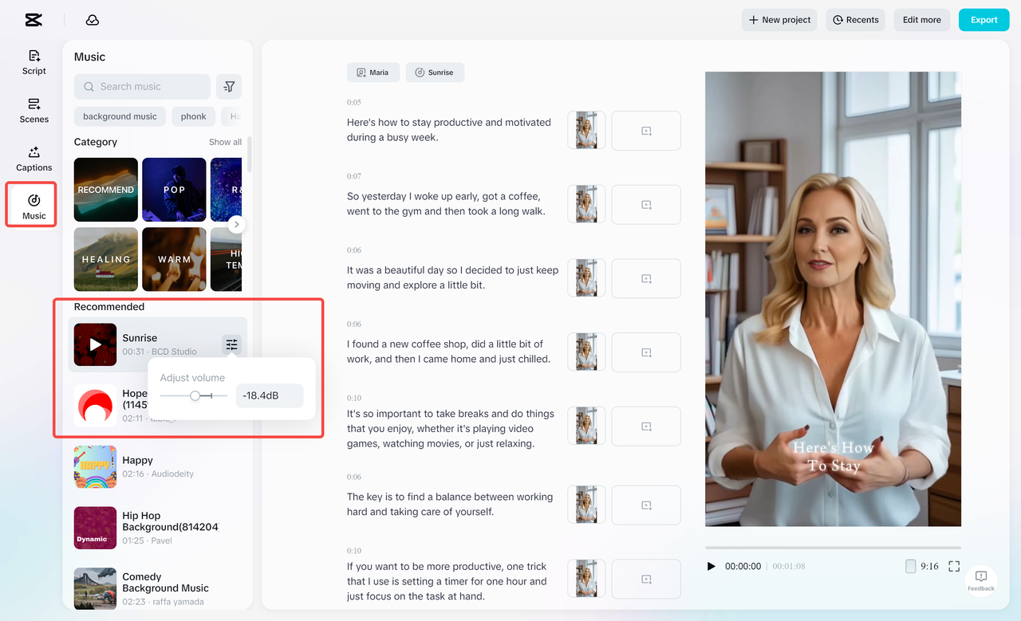Click avatar thumbnail beside 'It's so important to take breaks'
The image size is (1021, 621).
(x=586, y=426)
